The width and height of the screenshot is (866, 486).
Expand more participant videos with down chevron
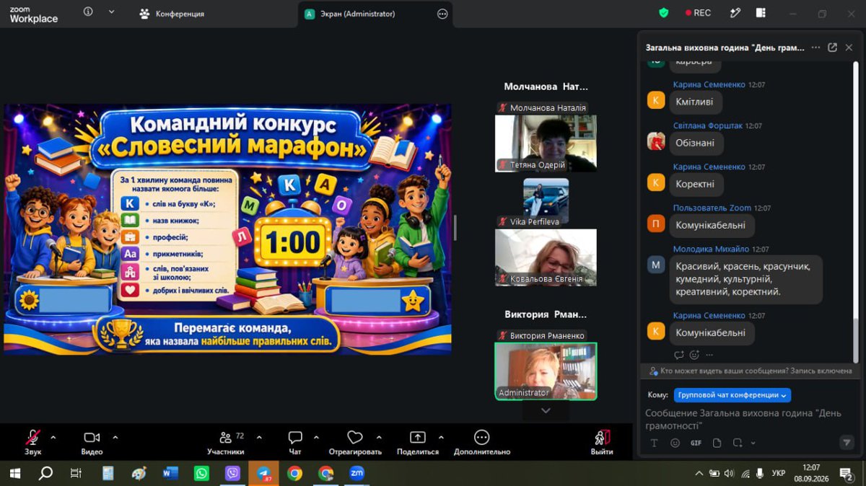(x=546, y=410)
